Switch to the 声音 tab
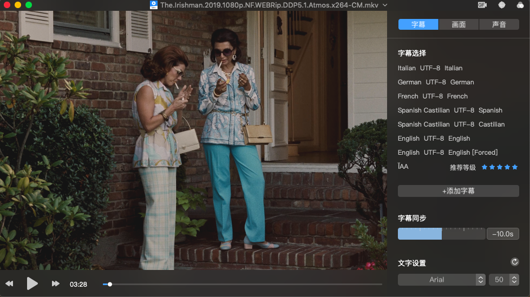The width and height of the screenshot is (530, 297). (x=499, y=24)
